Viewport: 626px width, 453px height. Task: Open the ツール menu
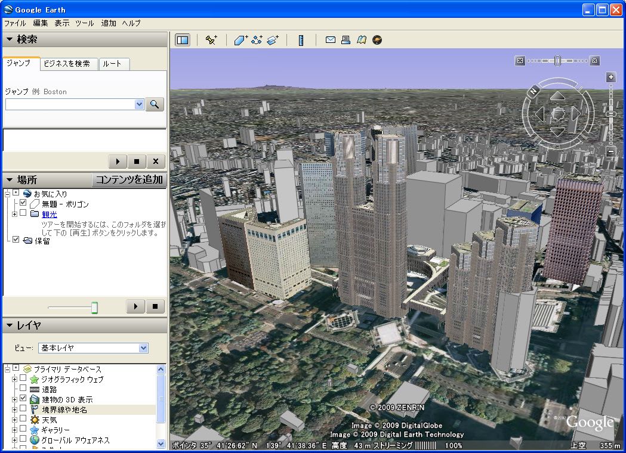(85, 23)
